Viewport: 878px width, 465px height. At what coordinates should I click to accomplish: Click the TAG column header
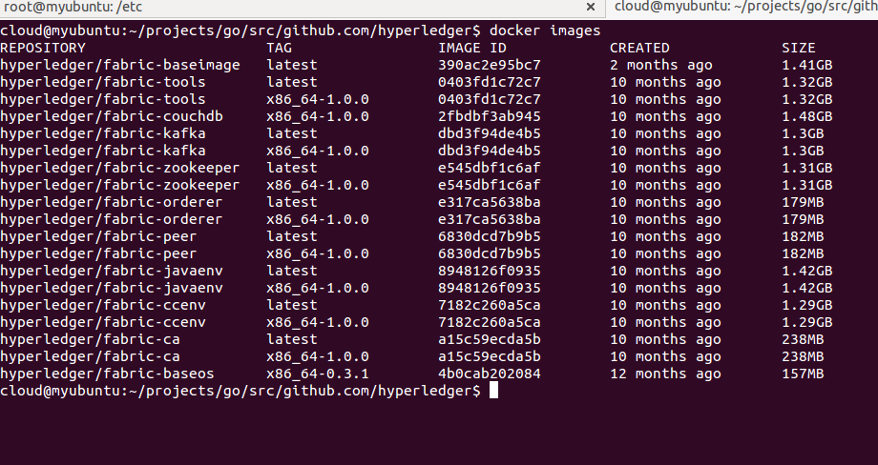[x=279, y=48]
